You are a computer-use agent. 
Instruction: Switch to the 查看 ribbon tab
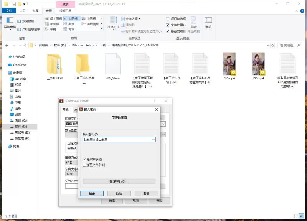coord(49,11)
